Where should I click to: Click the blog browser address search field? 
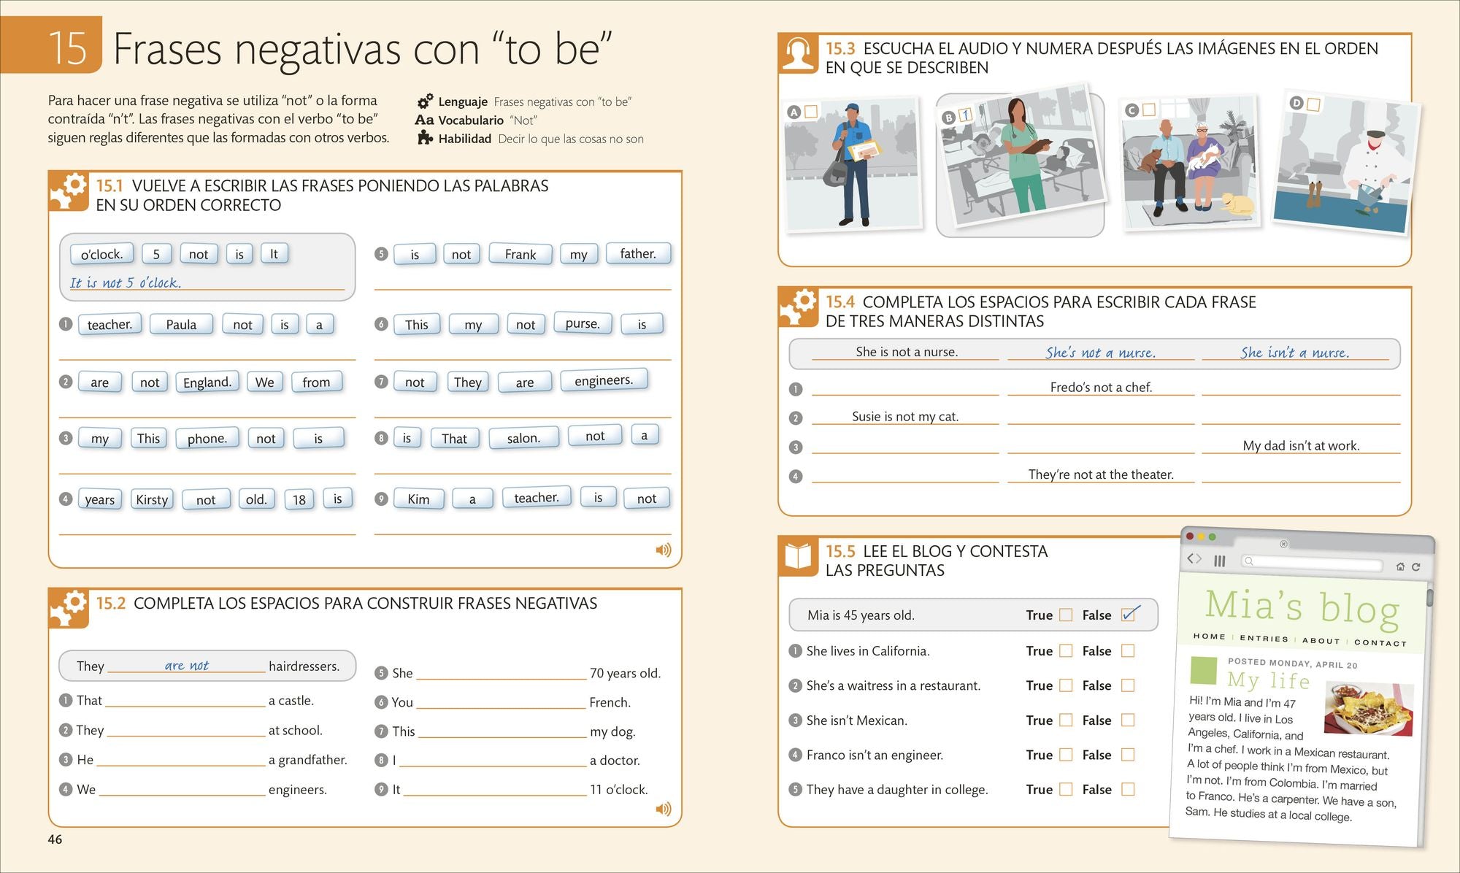[1312, 563]
